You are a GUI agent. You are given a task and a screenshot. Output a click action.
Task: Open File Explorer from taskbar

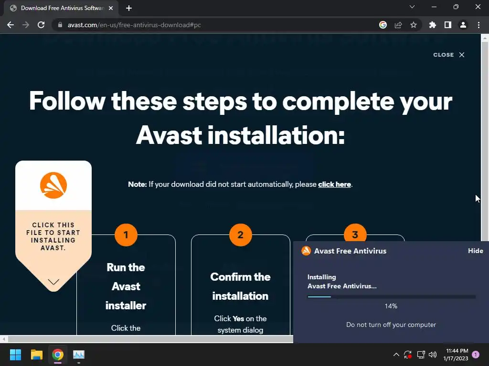(36, 355)
